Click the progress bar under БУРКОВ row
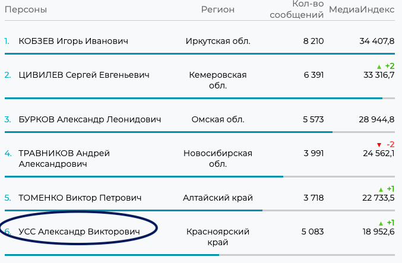Screen dimensions: 402x263 200,132
